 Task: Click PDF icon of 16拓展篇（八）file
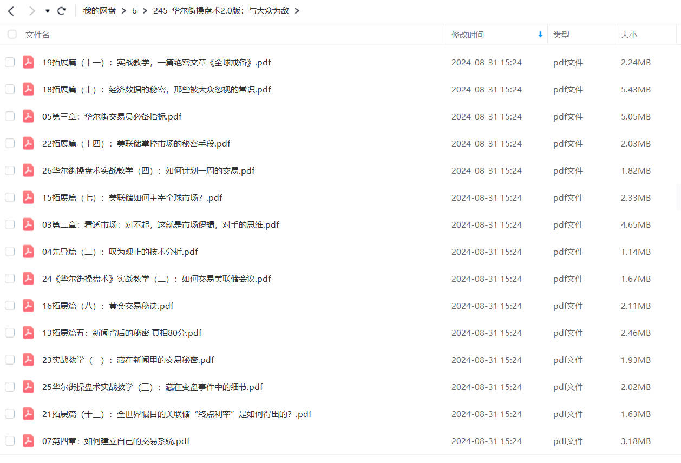[x=28, y=306]
